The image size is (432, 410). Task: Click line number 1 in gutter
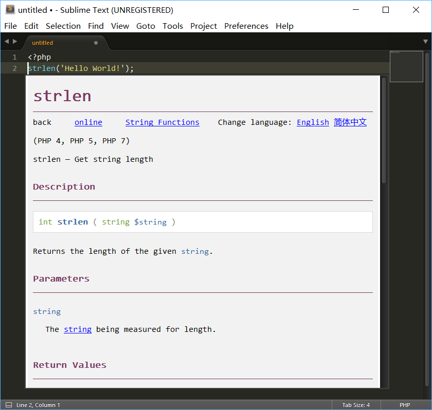(14, 57)
